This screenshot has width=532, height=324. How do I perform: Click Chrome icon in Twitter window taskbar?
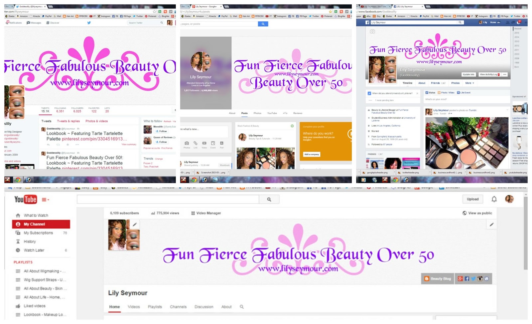coord(18,180)
